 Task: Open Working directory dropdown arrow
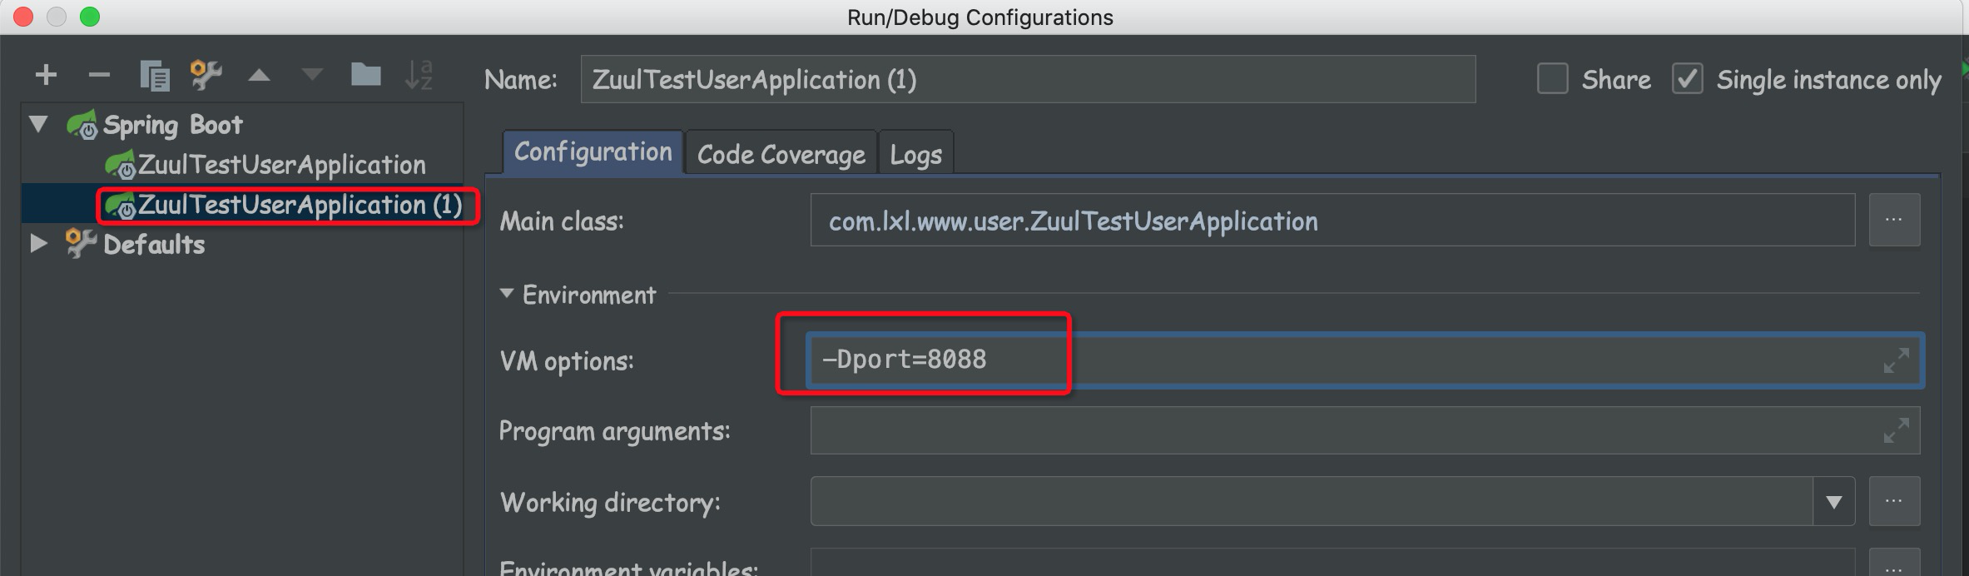pos(1834,502)
